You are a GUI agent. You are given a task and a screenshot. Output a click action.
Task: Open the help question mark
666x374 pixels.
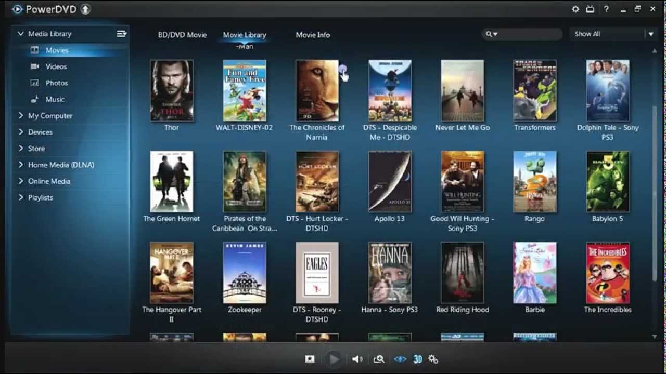606,9
